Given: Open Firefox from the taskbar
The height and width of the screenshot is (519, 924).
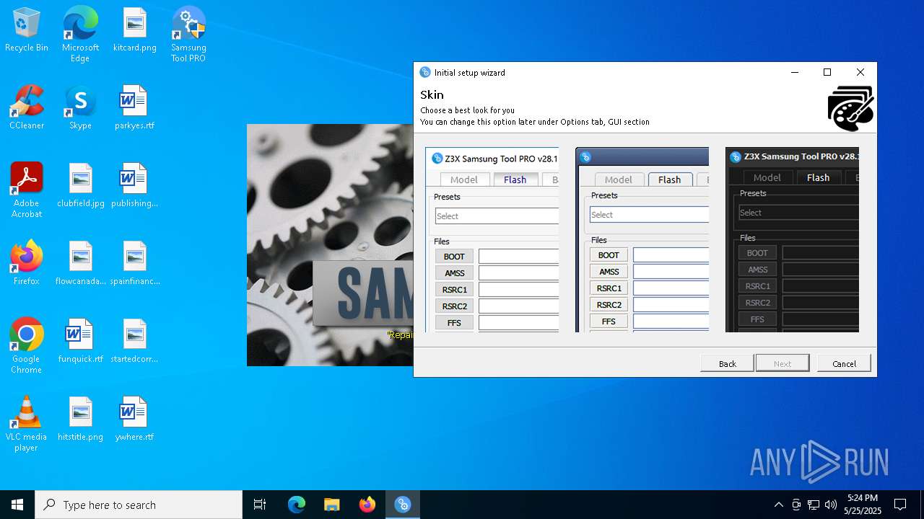Looking at the screenshot, I should click(x=367, y=505).
